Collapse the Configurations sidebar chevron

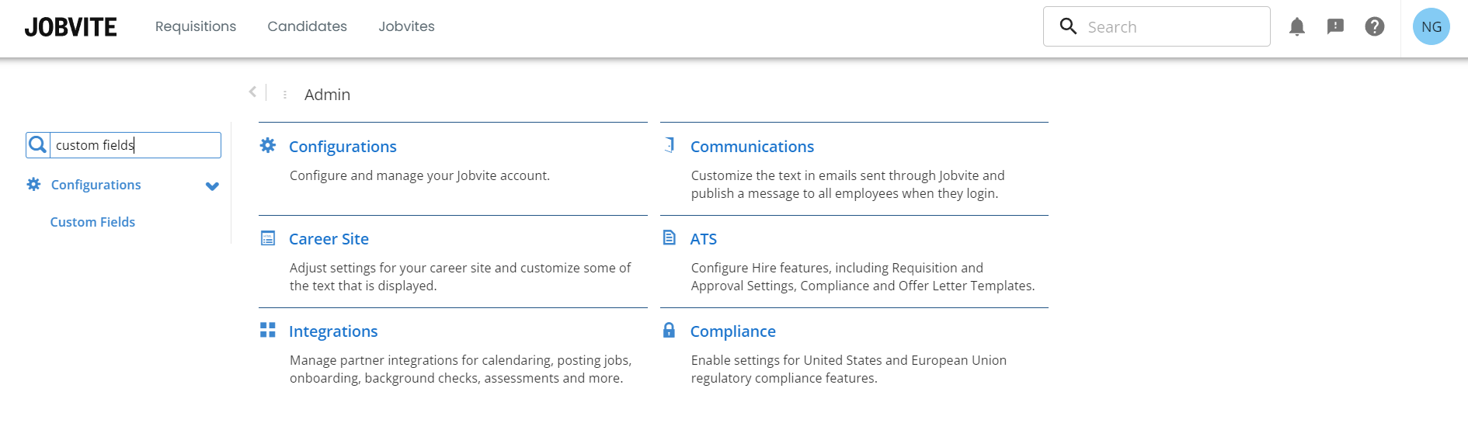point(212,186)
